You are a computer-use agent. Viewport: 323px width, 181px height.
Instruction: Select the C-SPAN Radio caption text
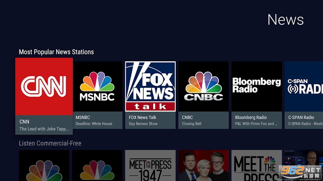tap(305, 124)
